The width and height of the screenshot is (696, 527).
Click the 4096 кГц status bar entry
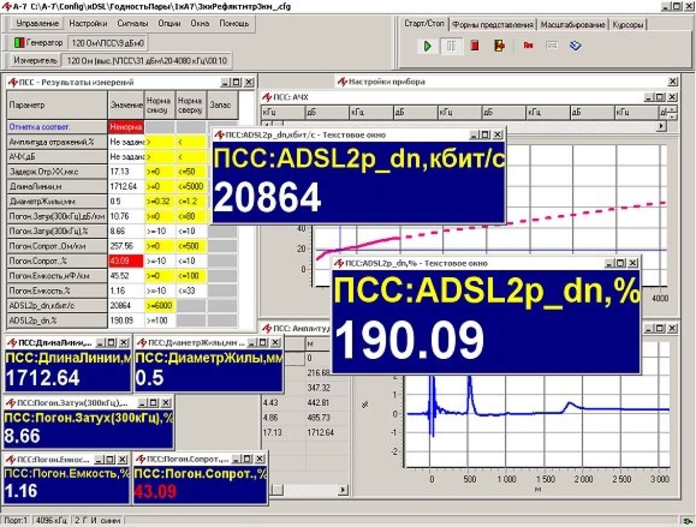(52, 521)
